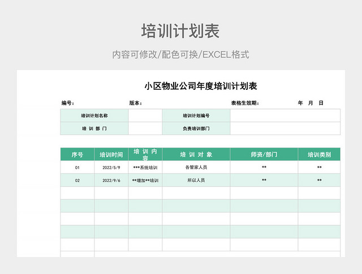Image resolution: width=362 pixels, height=274 pixels.
Task: Click the '编号:' label
Action: [x=68, y=103]
